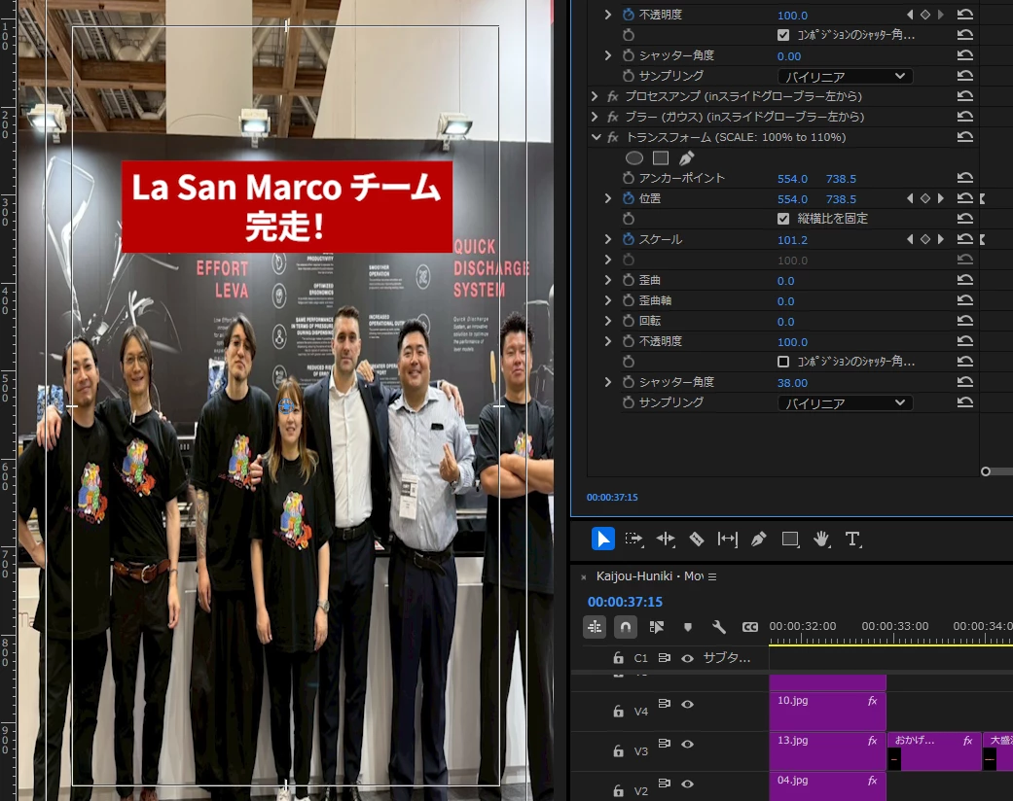
Task: Select the 13.jpg clip on V3
Action: pyautogui.click(x=827, y=750)
